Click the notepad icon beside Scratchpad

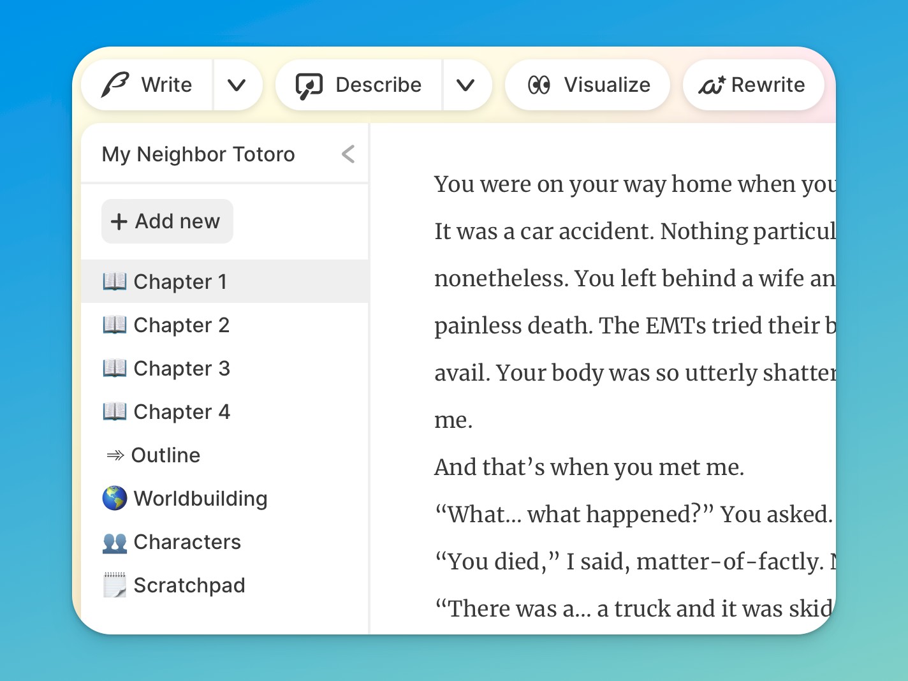(x=115, y=585)
